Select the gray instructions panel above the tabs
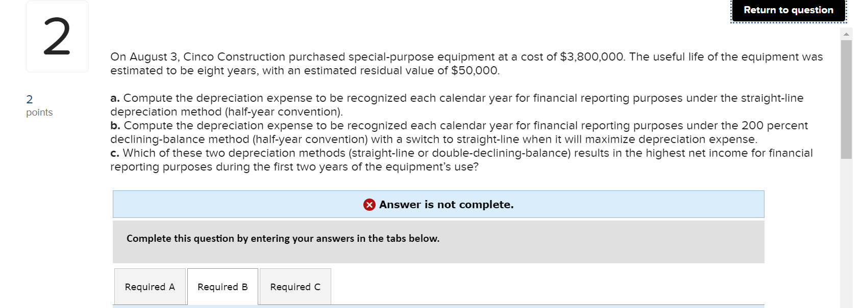Screen dimensions: 864x308 (438, 242)
